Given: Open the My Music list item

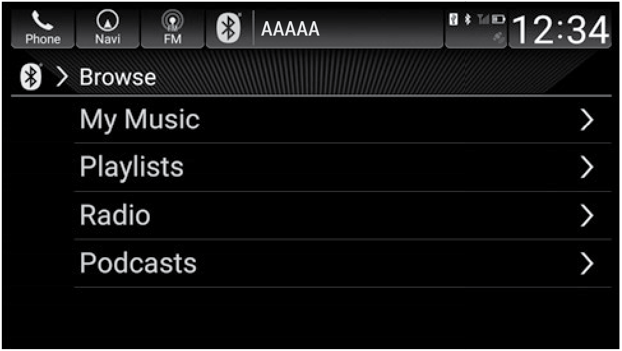Looking at the screenshot, I should [140, 120].
